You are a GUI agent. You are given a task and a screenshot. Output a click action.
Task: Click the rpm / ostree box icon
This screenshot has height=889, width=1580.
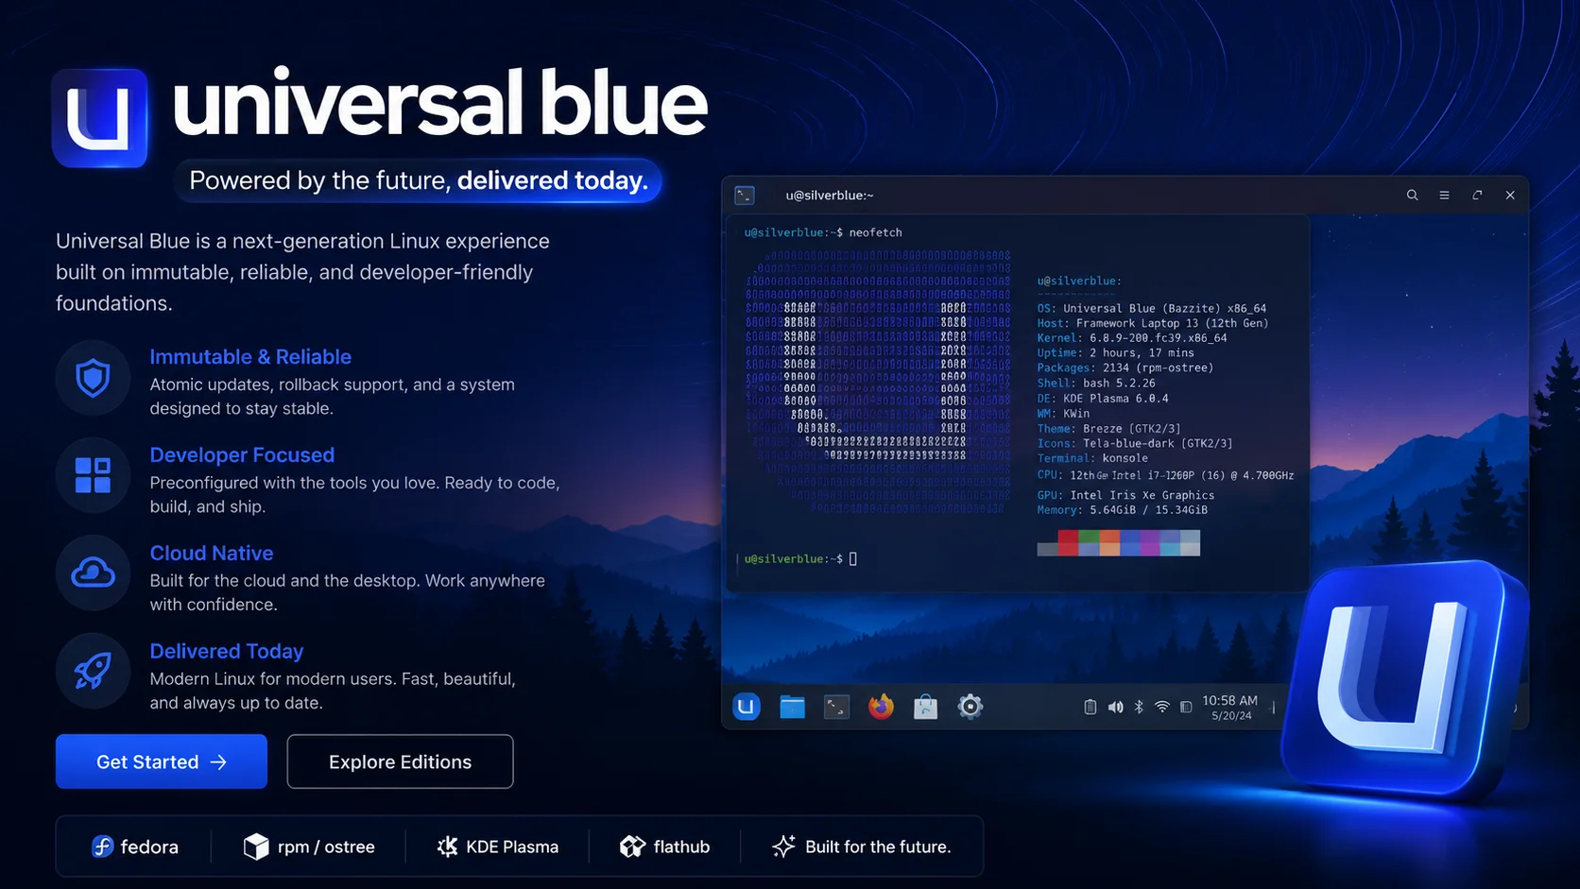coord(256,846)
